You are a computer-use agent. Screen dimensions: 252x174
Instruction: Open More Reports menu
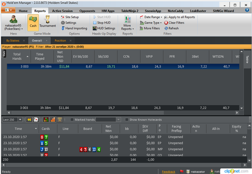[127, 23]
